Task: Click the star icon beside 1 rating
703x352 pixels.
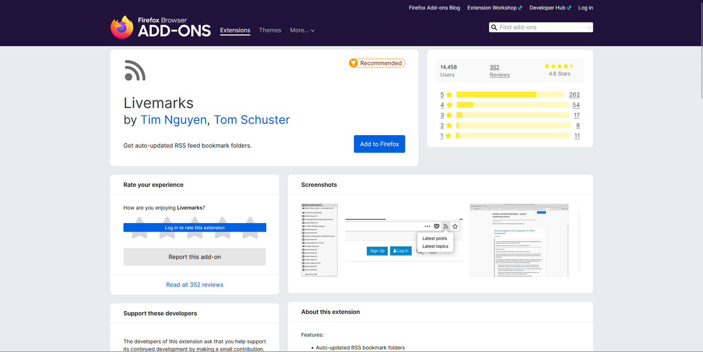Action: 449,136
